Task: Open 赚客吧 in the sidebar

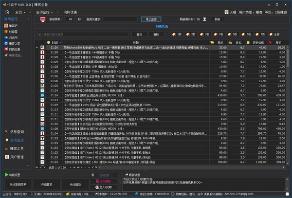Action: tap(14, 26)
